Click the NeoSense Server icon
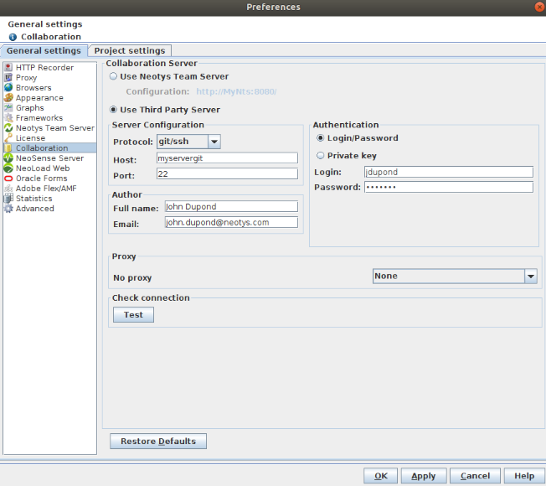The image size is (546, 486). (8, 158)
